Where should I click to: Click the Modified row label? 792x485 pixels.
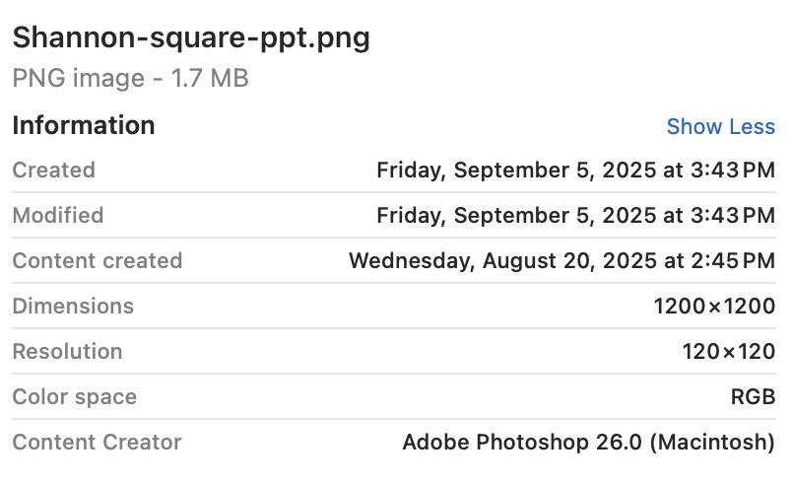point(57,216)
